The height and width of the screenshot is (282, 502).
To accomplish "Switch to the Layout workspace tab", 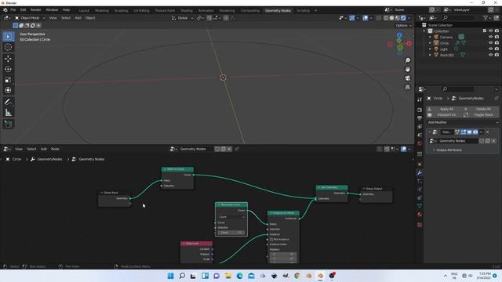I will 84,10.
